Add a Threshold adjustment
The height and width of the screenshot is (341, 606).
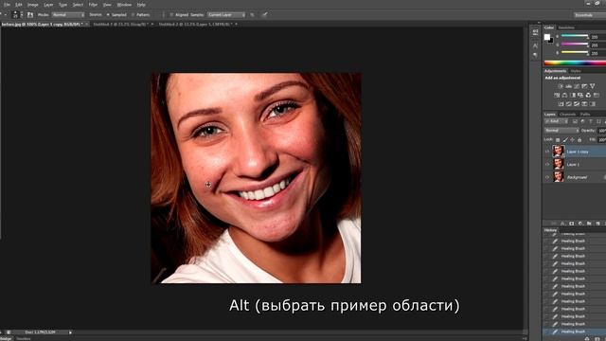[x=577, y=104]
